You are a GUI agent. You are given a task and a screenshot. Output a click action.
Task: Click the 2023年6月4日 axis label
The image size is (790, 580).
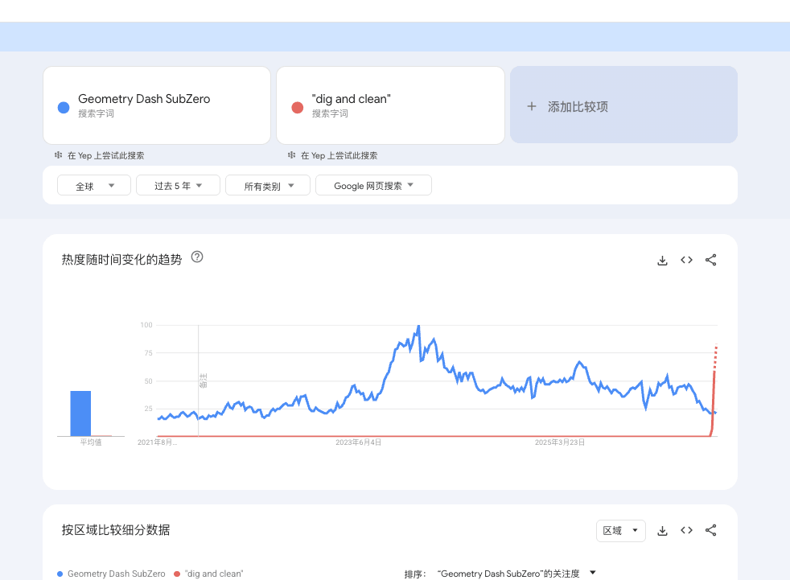[358, 442]
